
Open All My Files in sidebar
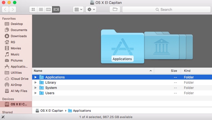(x=16, y=91)
